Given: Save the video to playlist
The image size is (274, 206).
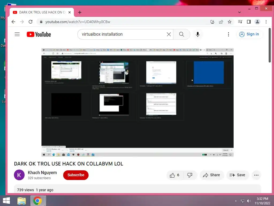Looking at the screenshot, I should (238, 175).
